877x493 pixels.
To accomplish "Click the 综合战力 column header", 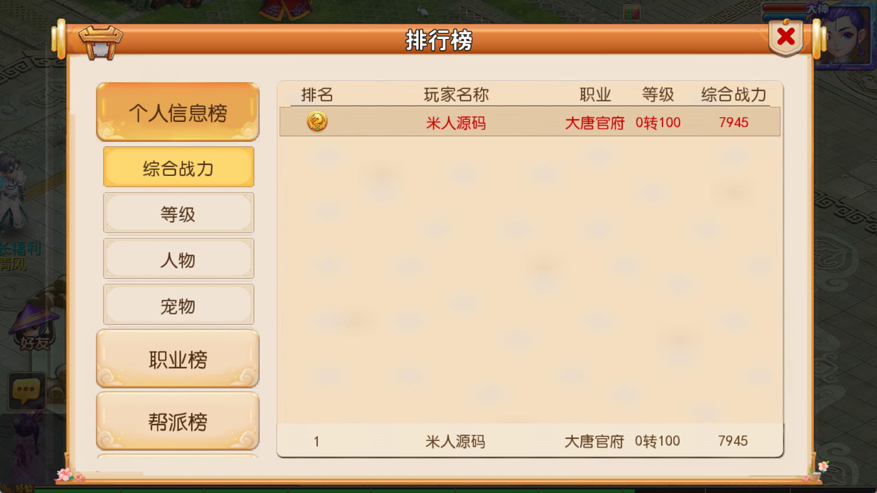I will click(x=734, y=95).
